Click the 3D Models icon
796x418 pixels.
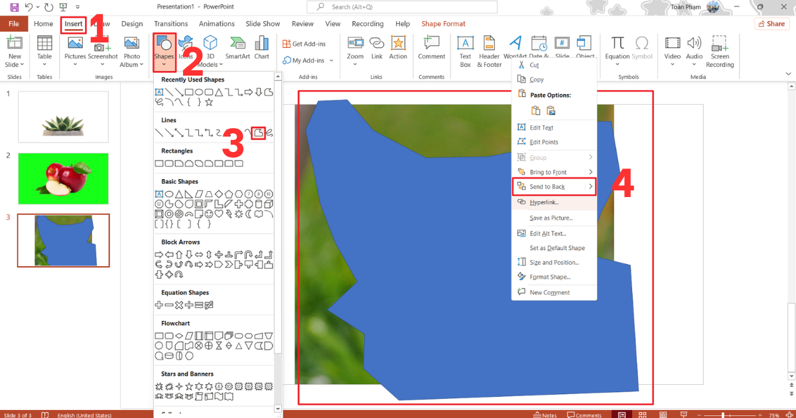(x=210, y=43)
